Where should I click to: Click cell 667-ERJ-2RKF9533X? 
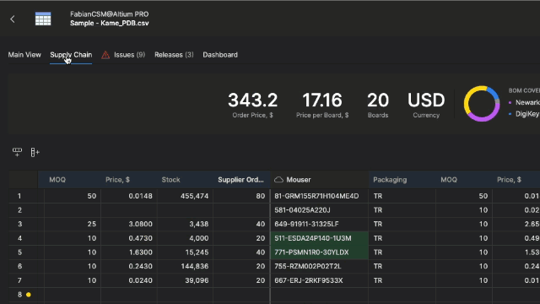(319, 280)
